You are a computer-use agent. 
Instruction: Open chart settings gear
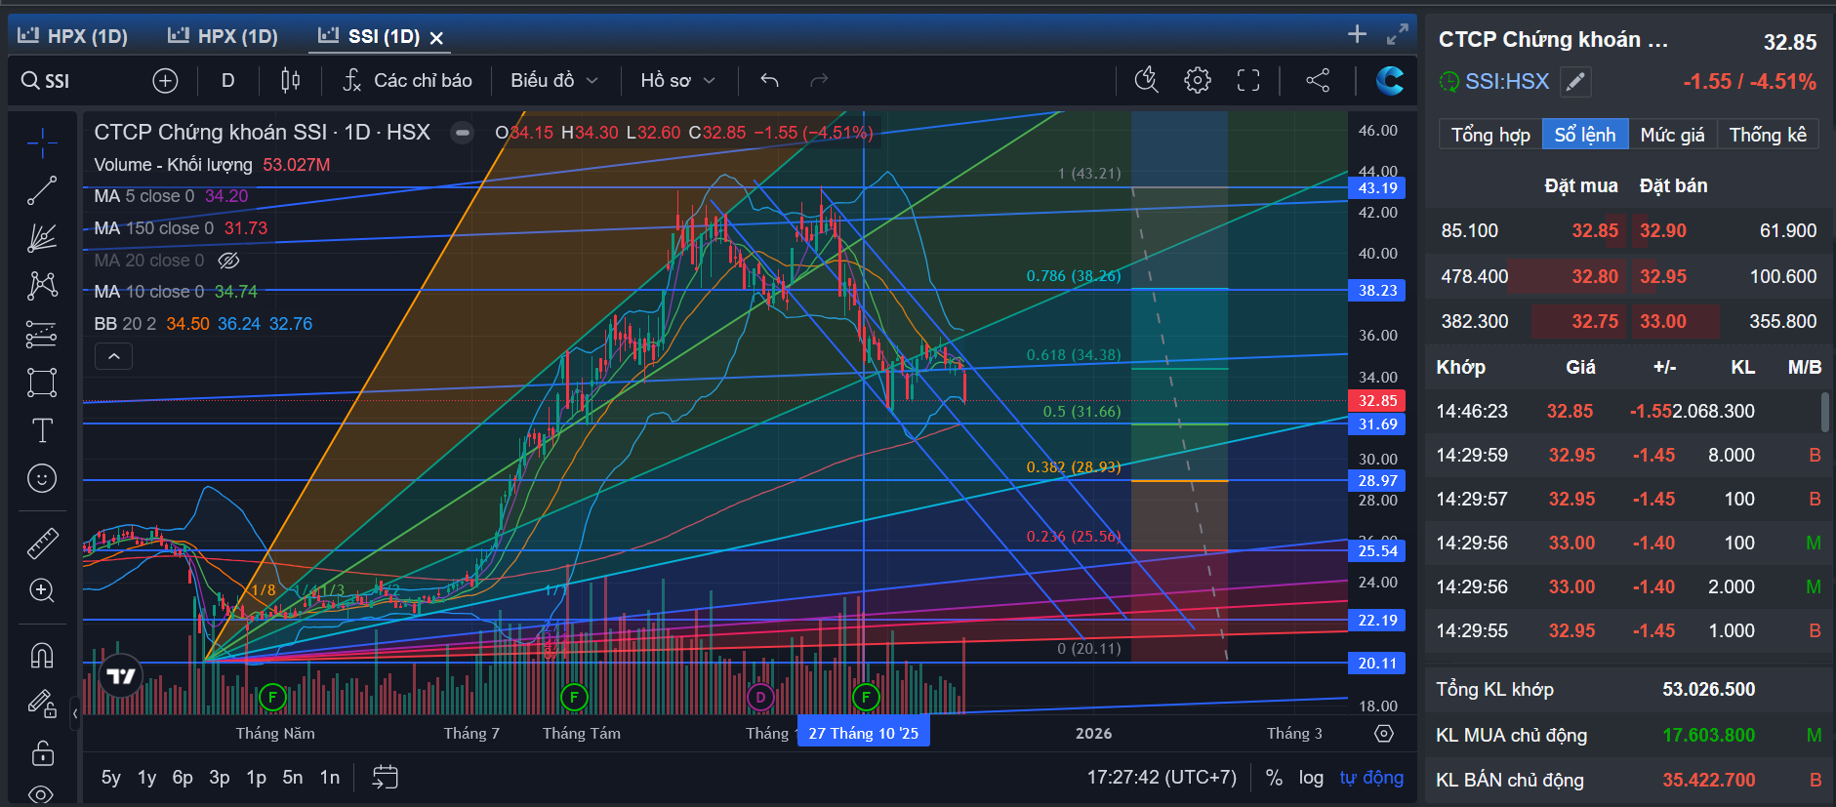point(1198,81)
